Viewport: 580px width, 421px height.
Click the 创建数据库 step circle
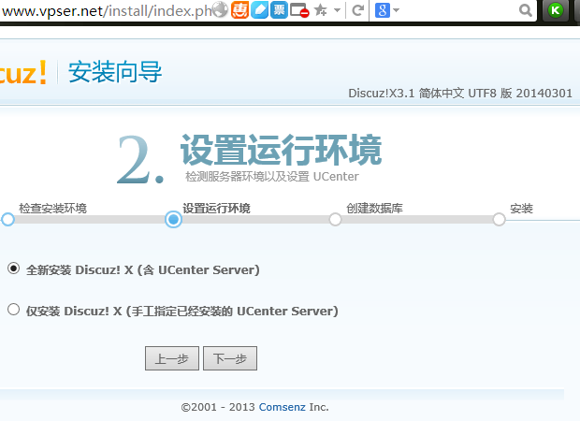point(335,219)
